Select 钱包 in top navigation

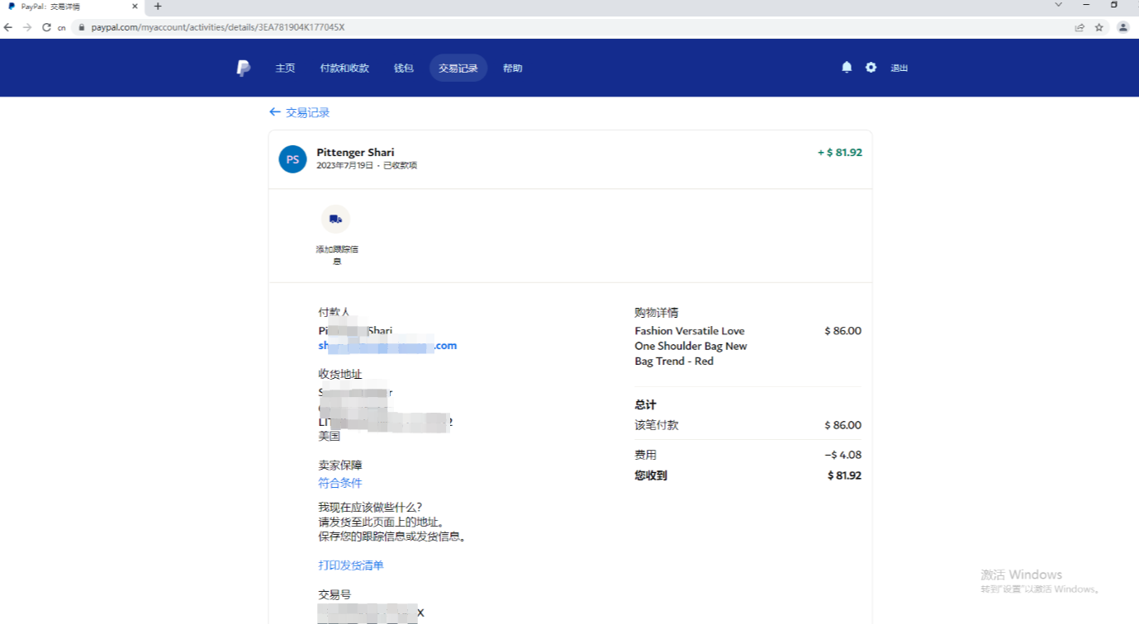pos(403,69)
